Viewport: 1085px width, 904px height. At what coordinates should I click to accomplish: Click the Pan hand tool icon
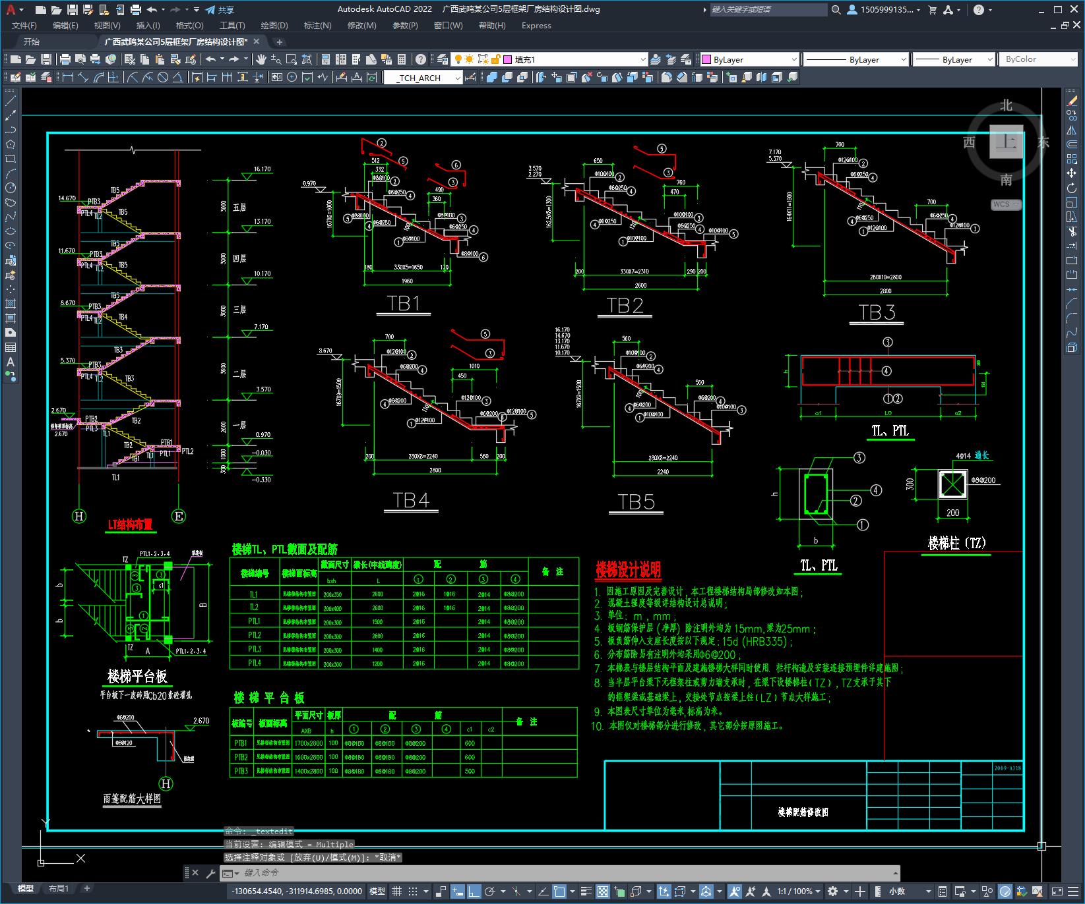pyautogui.click(x=261, y=59)
